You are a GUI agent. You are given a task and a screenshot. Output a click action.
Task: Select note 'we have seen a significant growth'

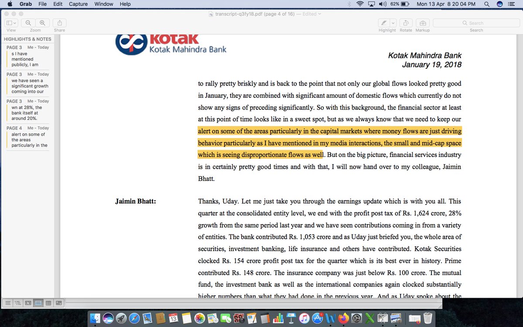tap(27, 83)
